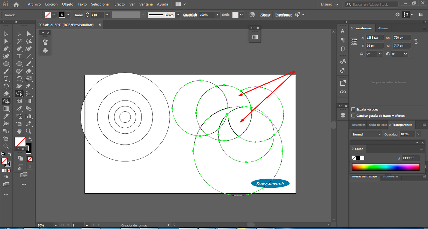
Task: Close the 093.ai document tab
Action: click(x=100, y=25)
